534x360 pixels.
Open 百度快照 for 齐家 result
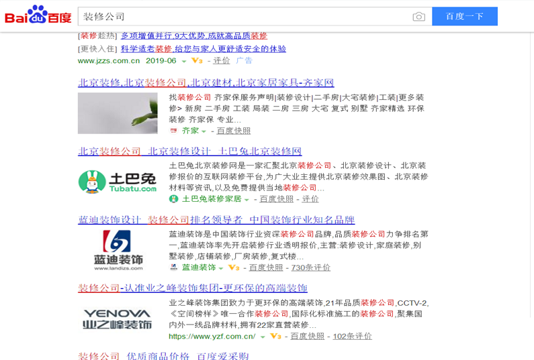(233, 131)
